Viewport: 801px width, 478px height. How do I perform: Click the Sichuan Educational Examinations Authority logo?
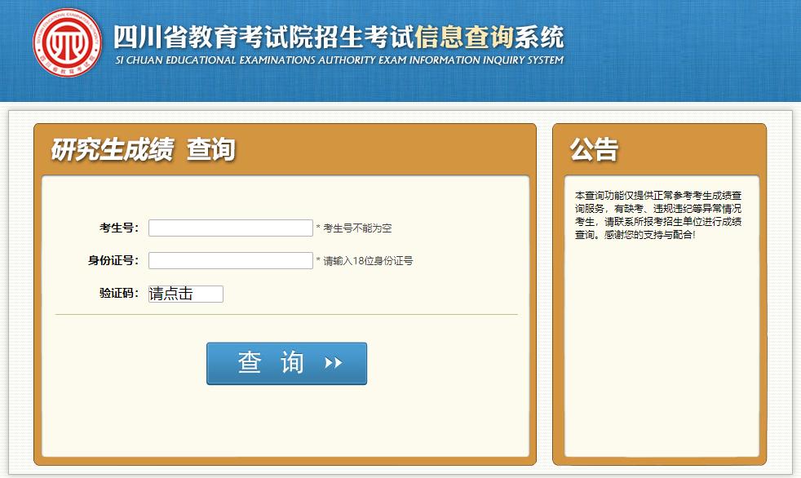pyautogui.click(x=67, y=43)
